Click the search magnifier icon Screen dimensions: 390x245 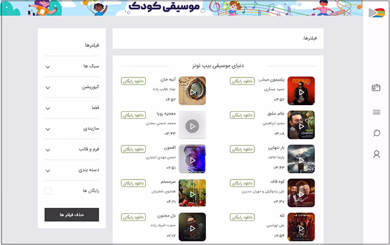click(x=376, y=133)
